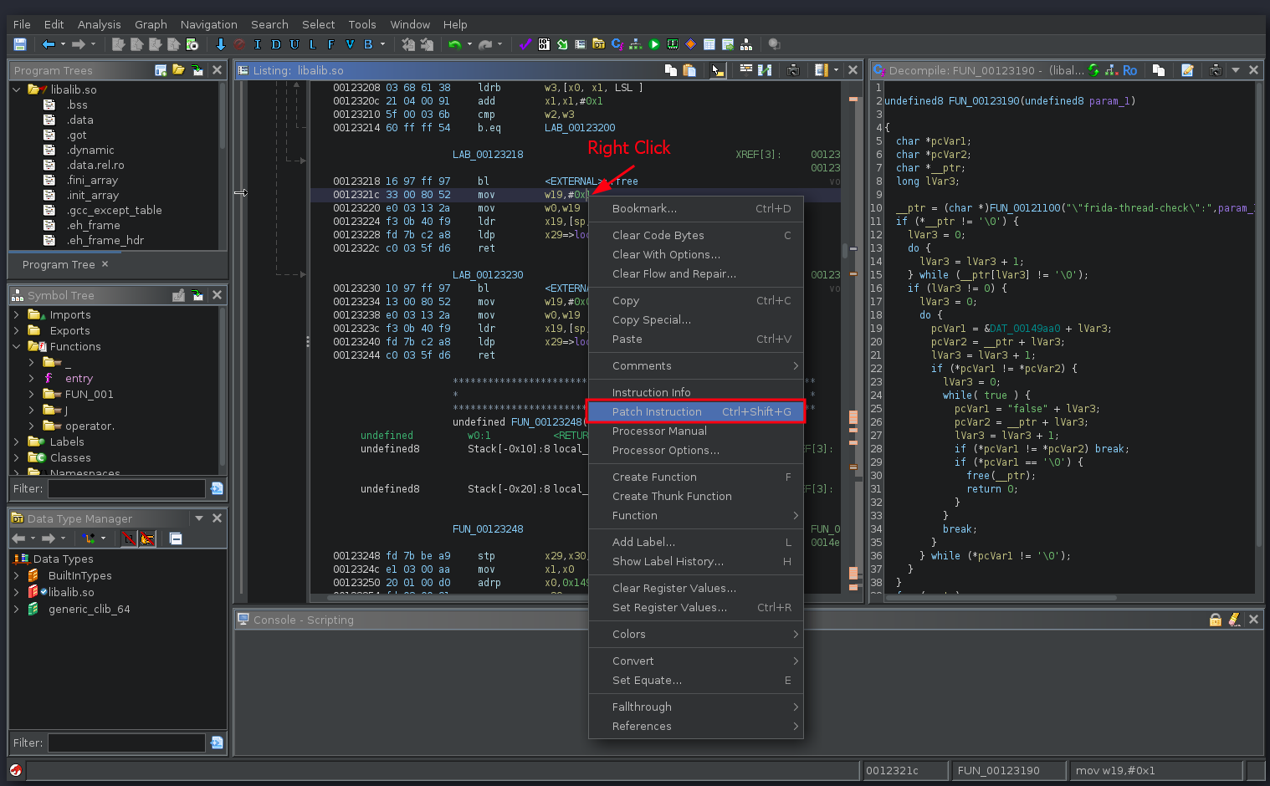The height and width of the screenshot is (786, 1270).
Task: Click the Clear Code Bytes red icon
Action: (x=238, y=44)
